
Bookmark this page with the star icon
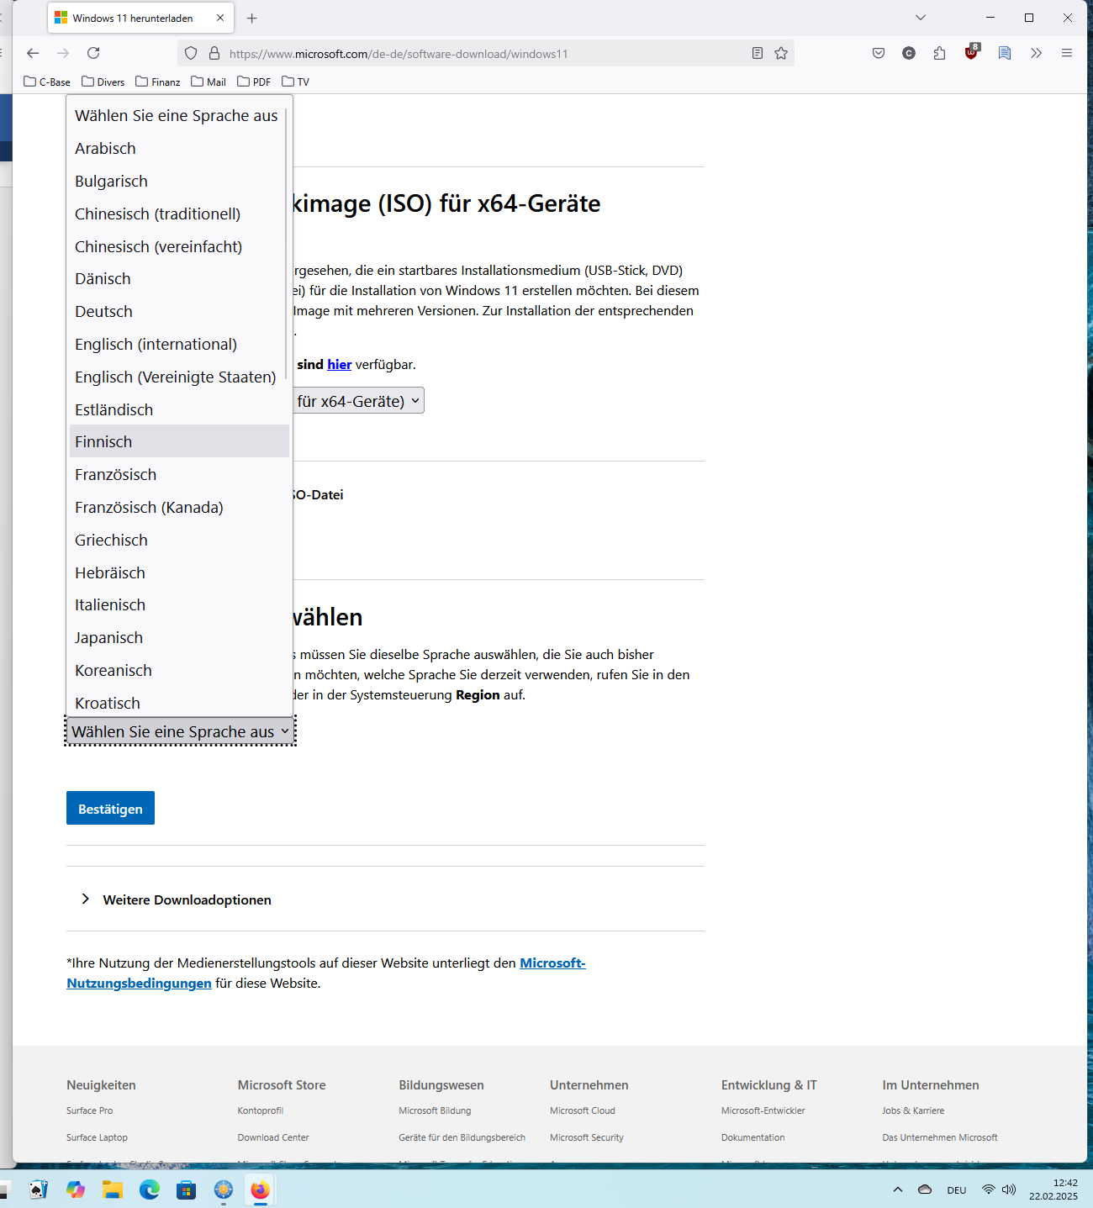point(781,53)
